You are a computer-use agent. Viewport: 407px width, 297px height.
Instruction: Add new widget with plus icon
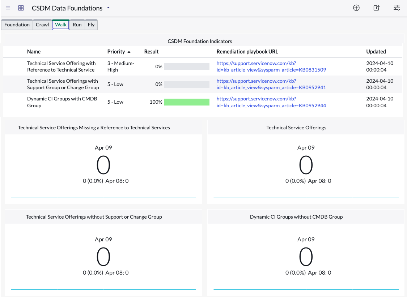point(356,8)
